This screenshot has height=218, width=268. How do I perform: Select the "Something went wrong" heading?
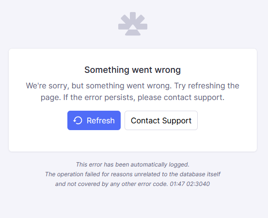pos(132,70)
